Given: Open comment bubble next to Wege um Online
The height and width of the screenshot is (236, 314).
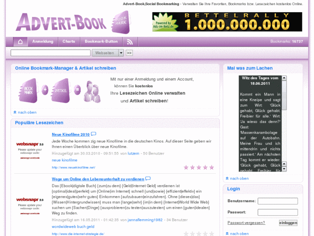Looking at the screenshot, I should (148, 178).
